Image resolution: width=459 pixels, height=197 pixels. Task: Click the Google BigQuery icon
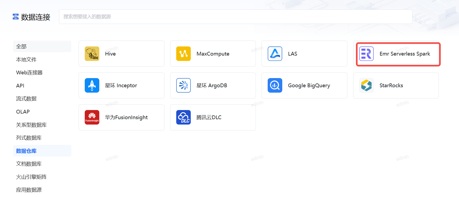(x=275, y=85)
